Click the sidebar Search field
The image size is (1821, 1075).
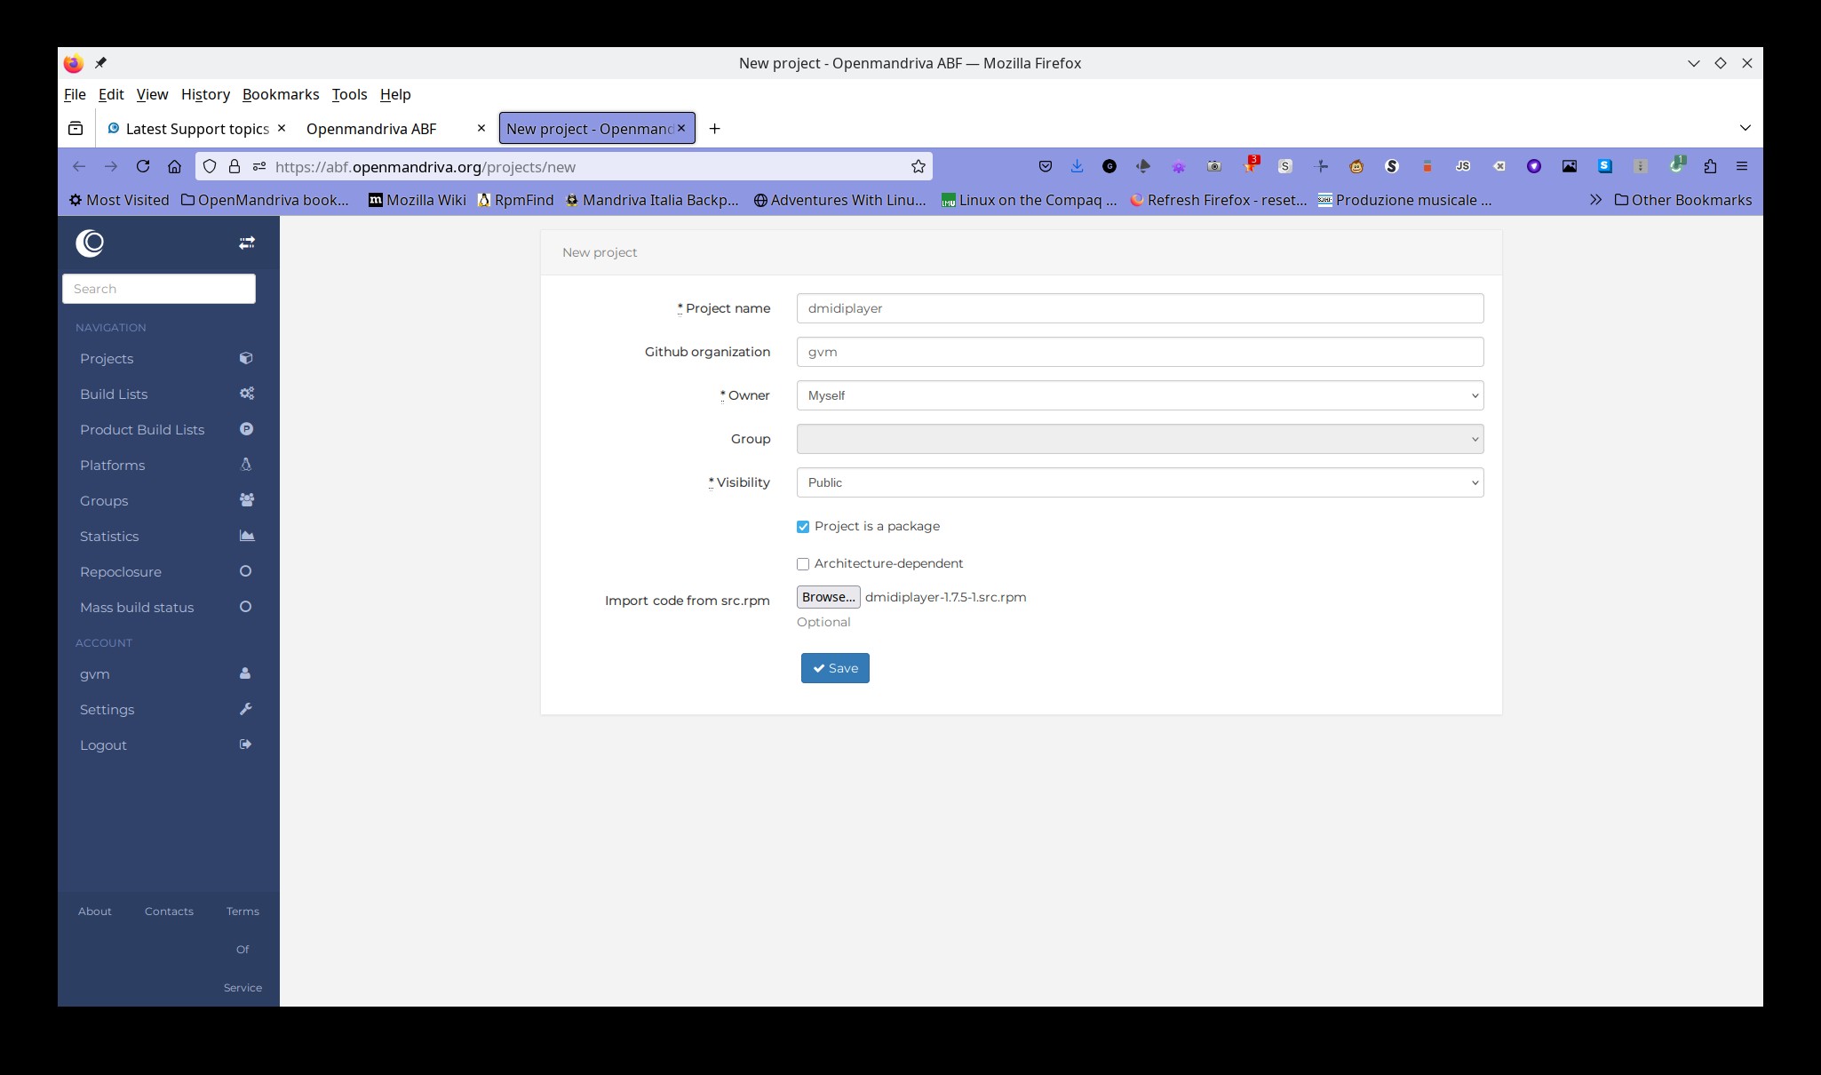159,289
